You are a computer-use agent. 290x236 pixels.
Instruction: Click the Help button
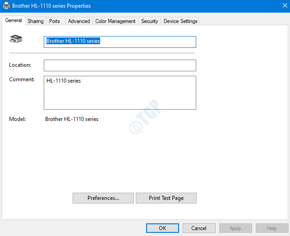tap(272, 228)
